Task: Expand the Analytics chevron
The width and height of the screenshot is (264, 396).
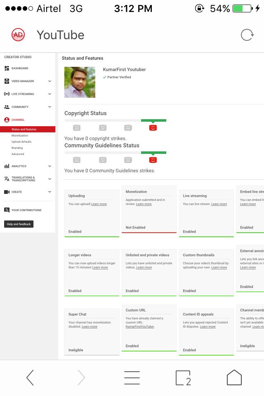Action: click(50, 166)
